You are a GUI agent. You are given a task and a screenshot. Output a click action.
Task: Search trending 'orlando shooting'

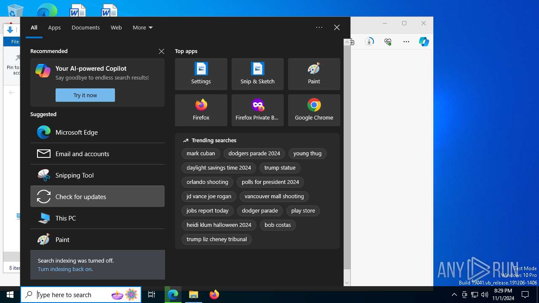pos(208,182)
